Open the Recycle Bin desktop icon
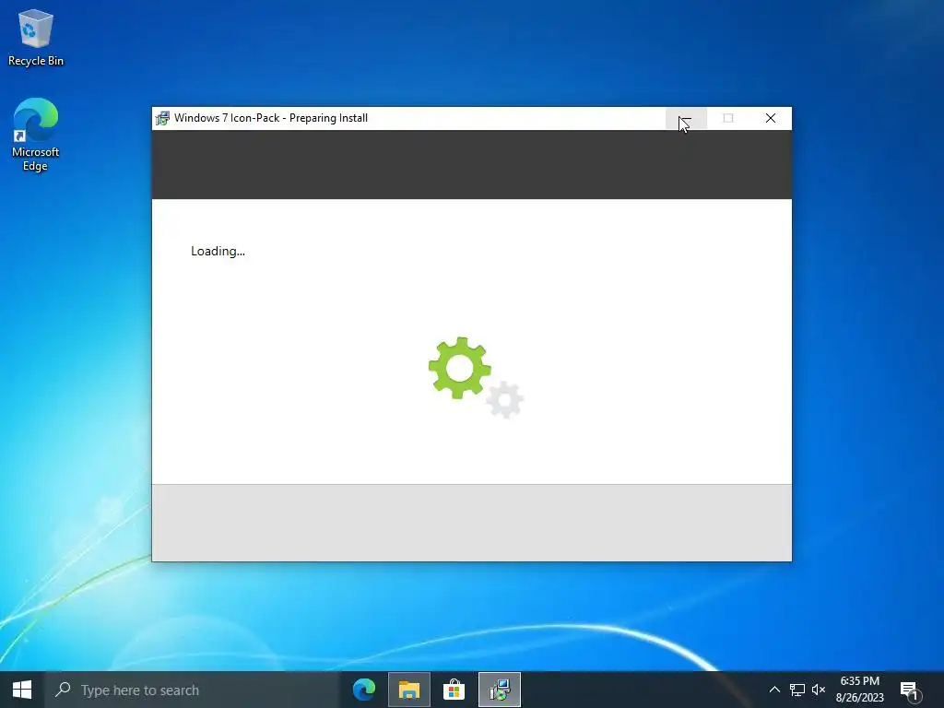944x708 pixels. click(36, 37)
